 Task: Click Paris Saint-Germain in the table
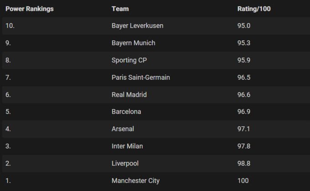tap(140, 77)
